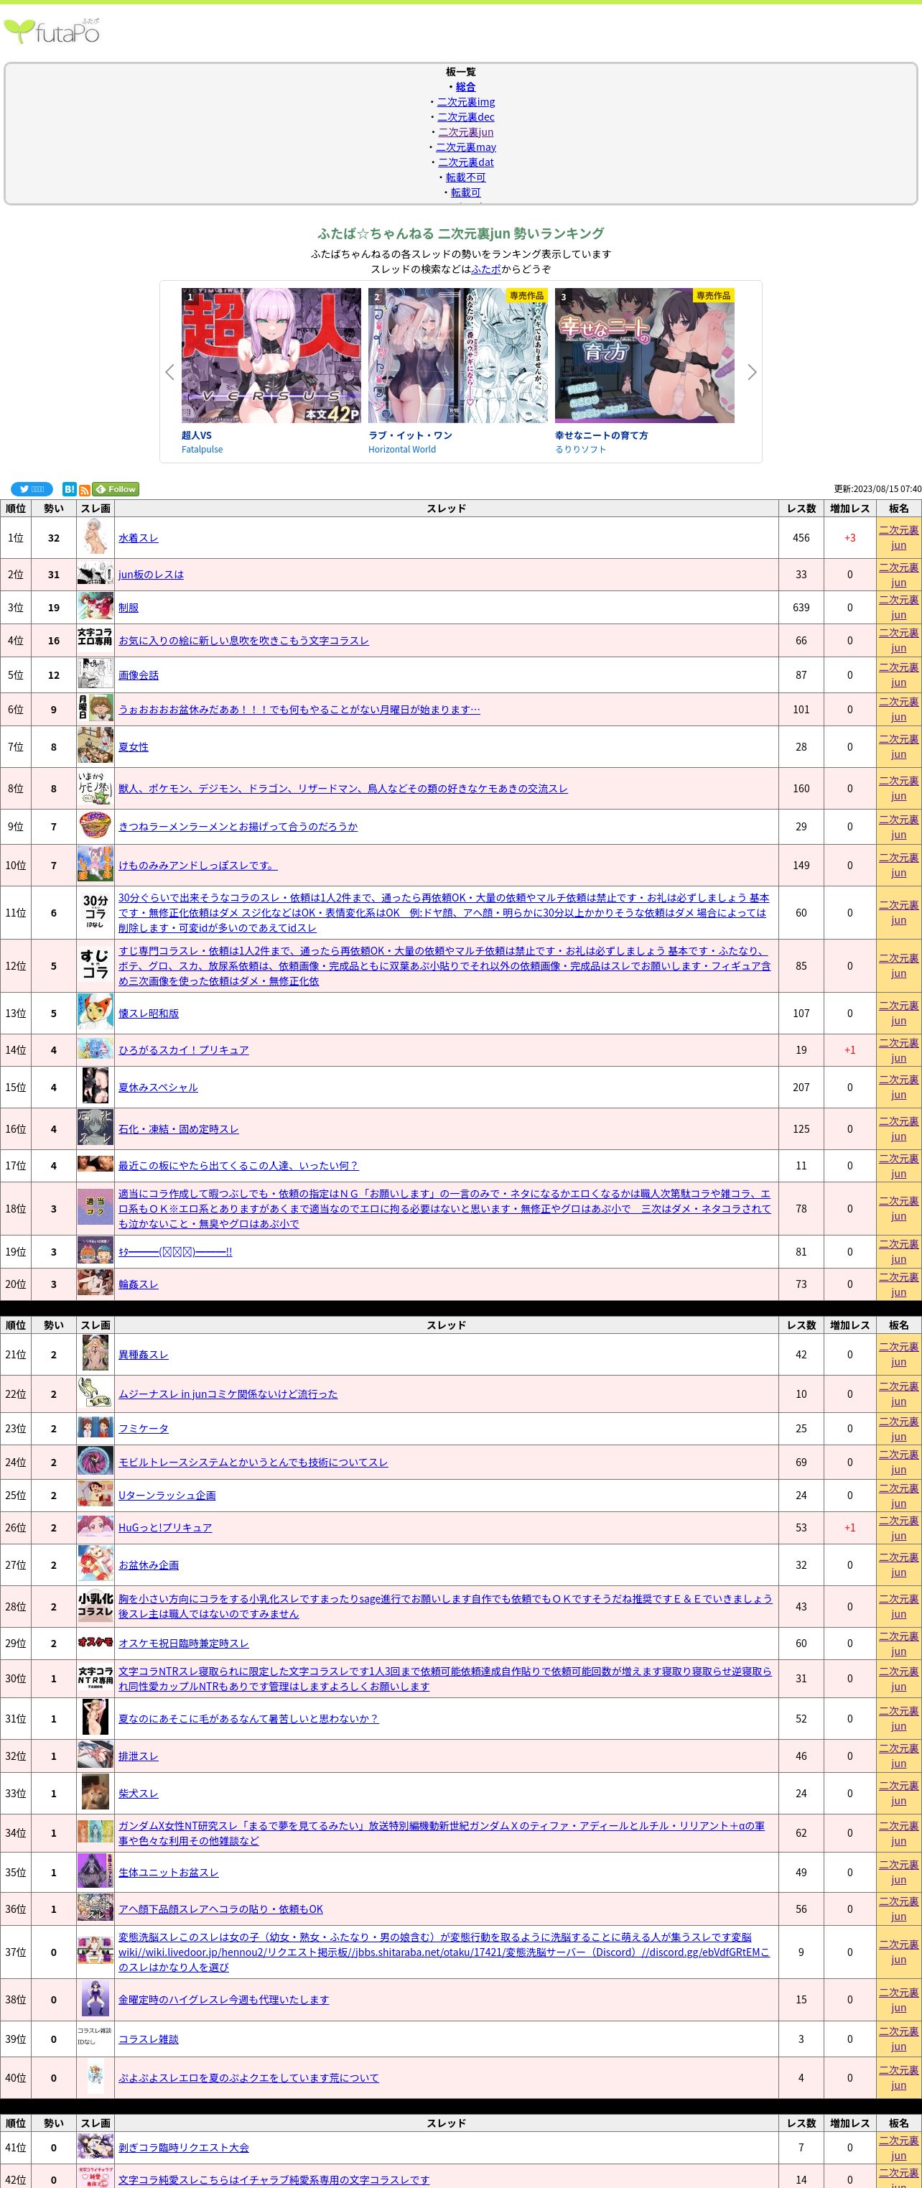Click the 456 reply count cell
The image size is (922, 2188).
point(801,539)
